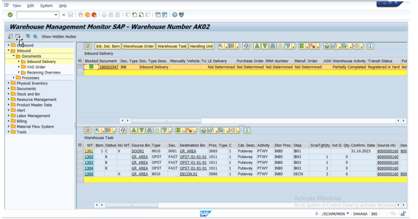The image size is (418, 219).
Task: Click Information icon in Inbound Delivery toolbar
Action: (x=370, y=46)
